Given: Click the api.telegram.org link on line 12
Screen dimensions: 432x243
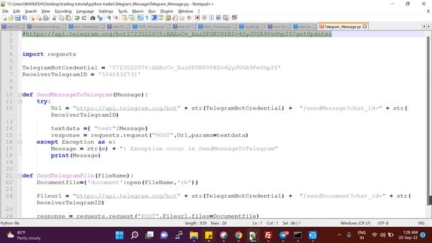Looking at the screenshot, I should tap(126, 108).
